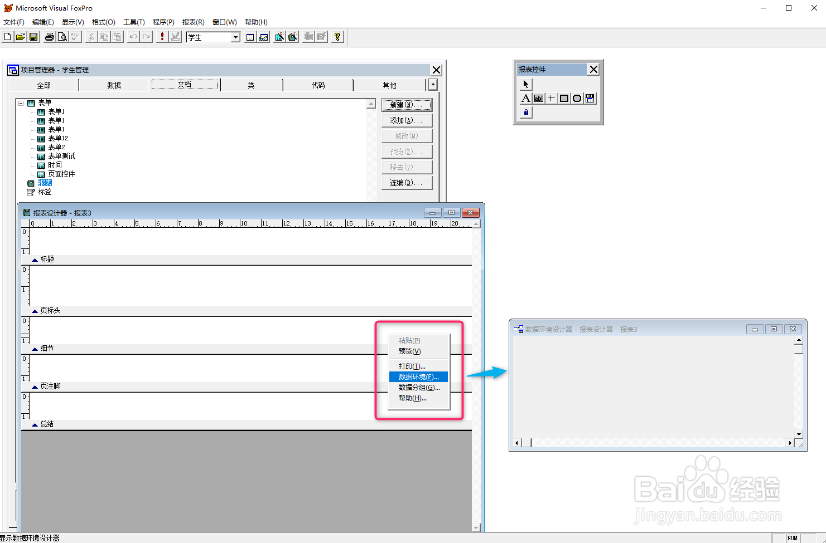This screenshot has width=826, height=543.
Task: Choose 打印(T)... in the context menu
Action: 418,366
